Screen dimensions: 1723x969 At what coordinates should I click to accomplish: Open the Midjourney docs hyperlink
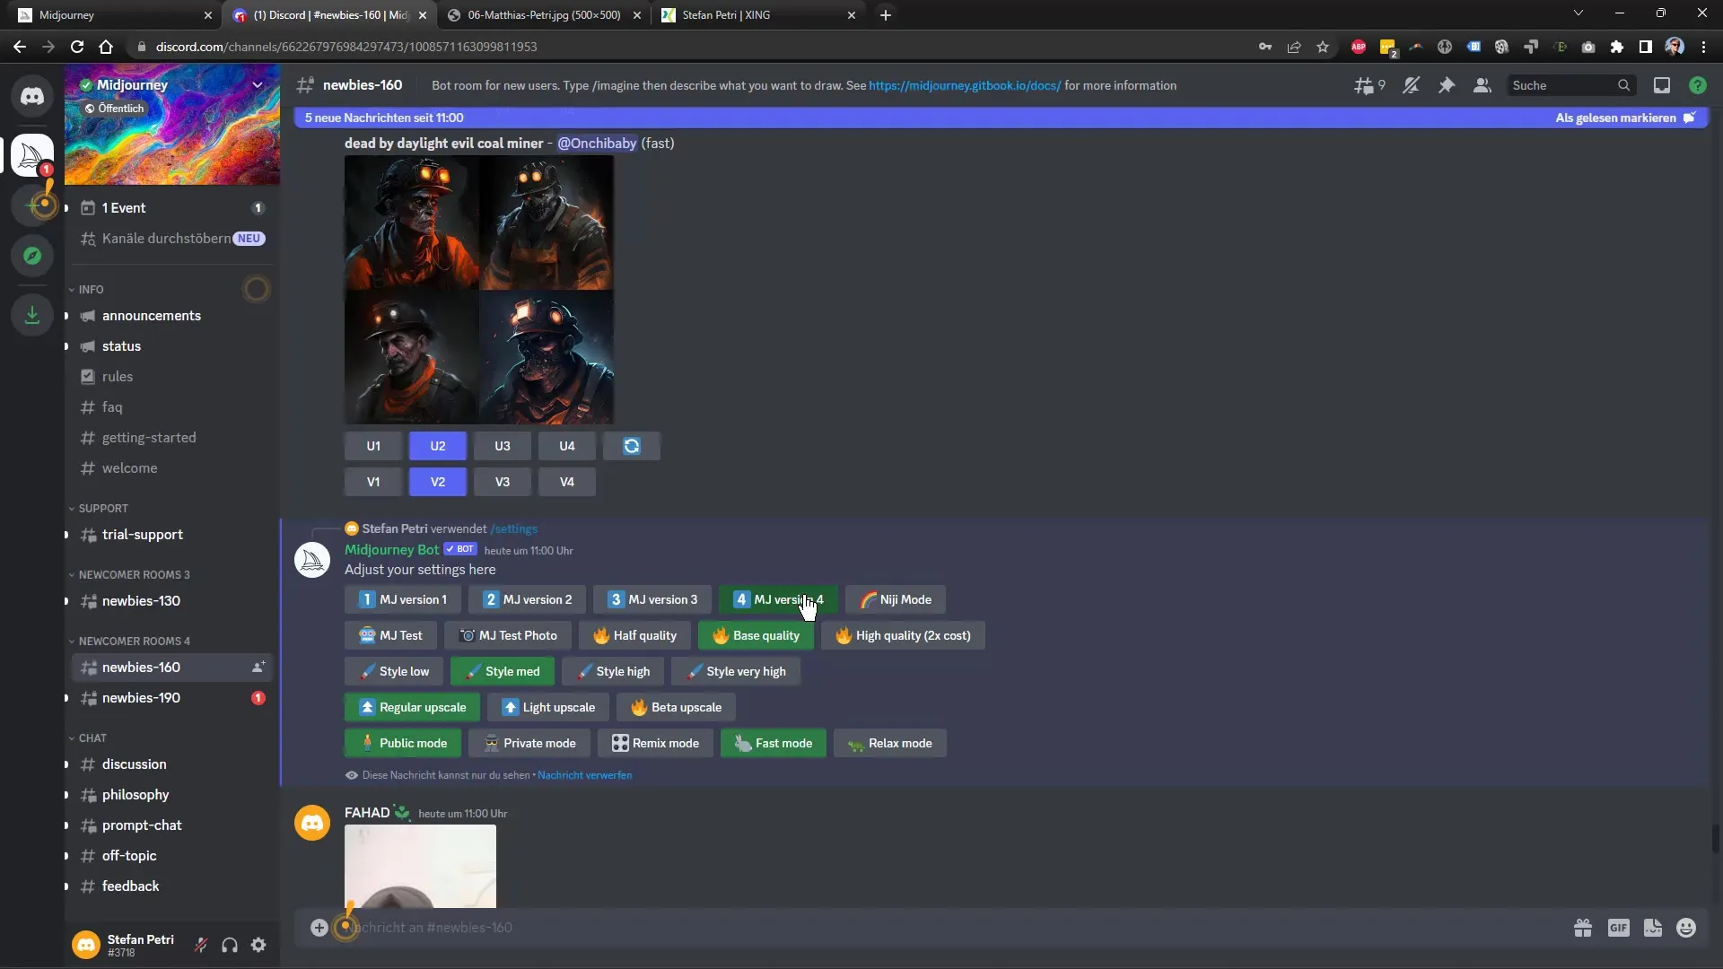pos(965,85)
